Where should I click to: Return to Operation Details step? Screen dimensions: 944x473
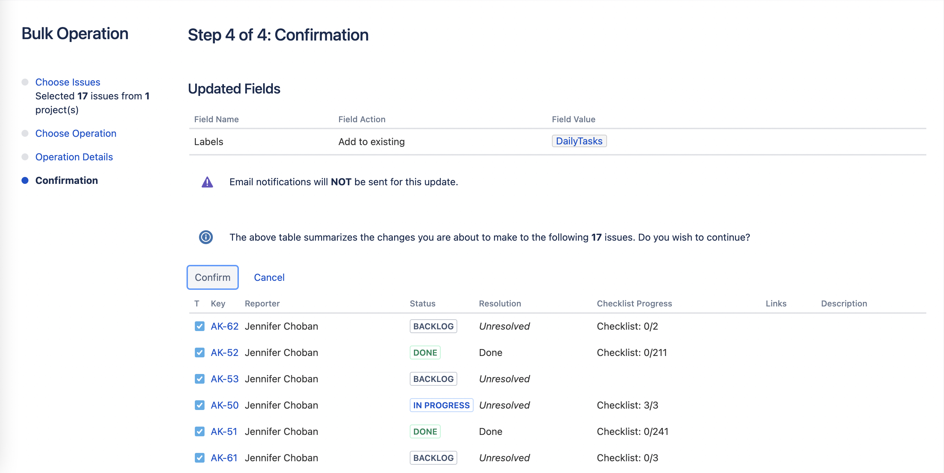[73, 157]
